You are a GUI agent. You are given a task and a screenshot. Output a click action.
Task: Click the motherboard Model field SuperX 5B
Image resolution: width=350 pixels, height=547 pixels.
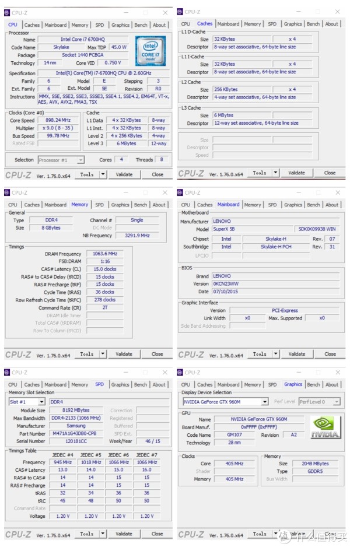[253, 229]
